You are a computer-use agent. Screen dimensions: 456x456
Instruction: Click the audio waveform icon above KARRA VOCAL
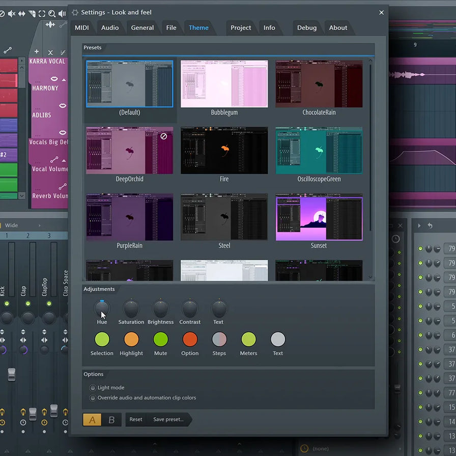click(50, 25)
